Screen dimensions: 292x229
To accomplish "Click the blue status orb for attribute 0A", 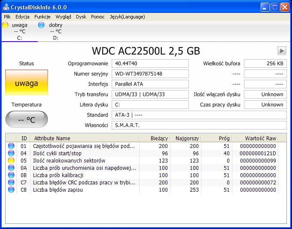I will 11,168.
